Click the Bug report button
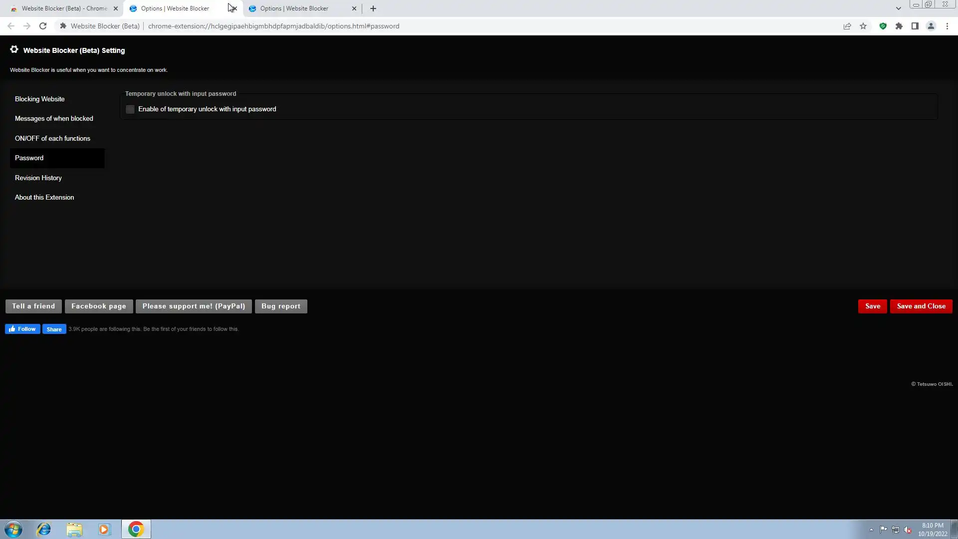Image resolution: width=958 pixels, height=539 pixels. pyautogui.click(x=281, y=306)
